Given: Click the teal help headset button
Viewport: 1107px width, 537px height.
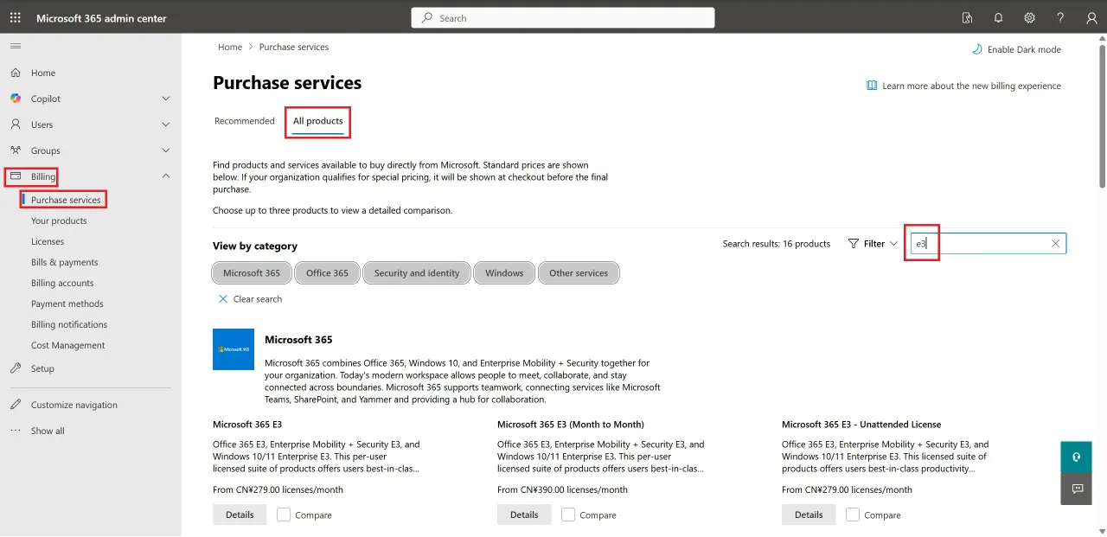Looking at the screenshot, I should tap(1078, 457).
